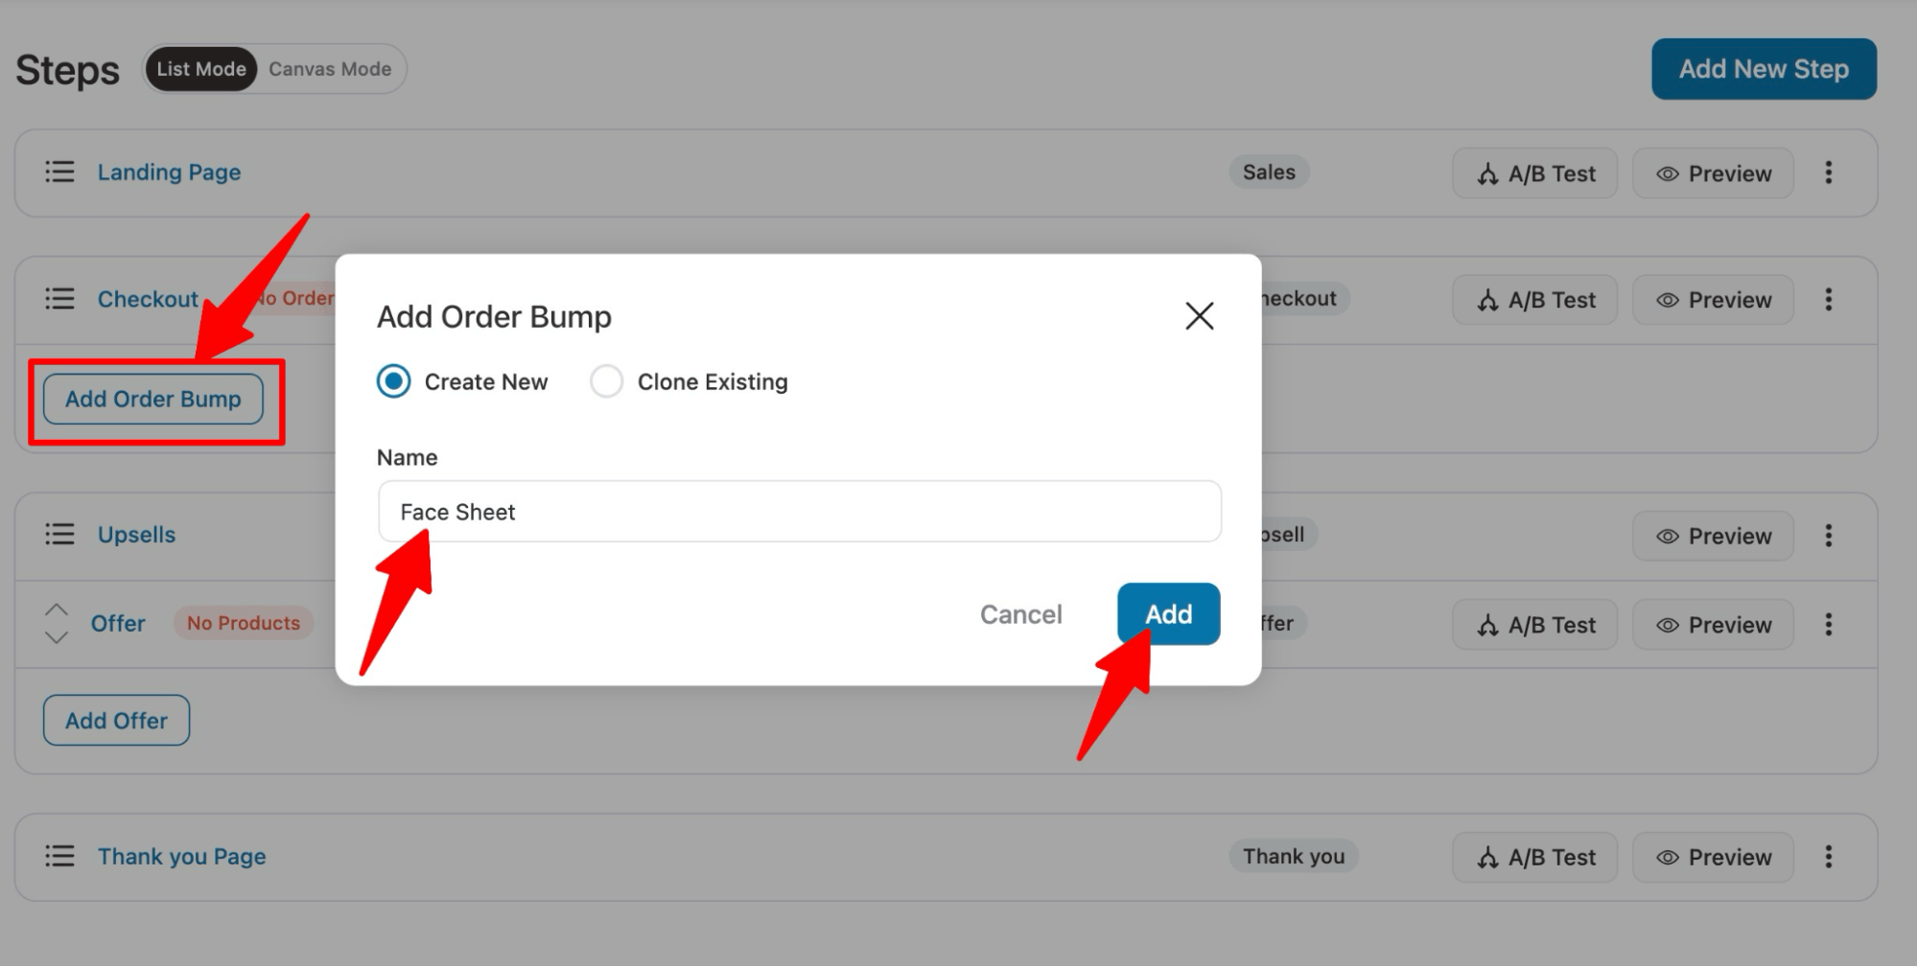Preview the Offer step
This screenshot has height=967, width=1917.
[x=1713, y=625]
